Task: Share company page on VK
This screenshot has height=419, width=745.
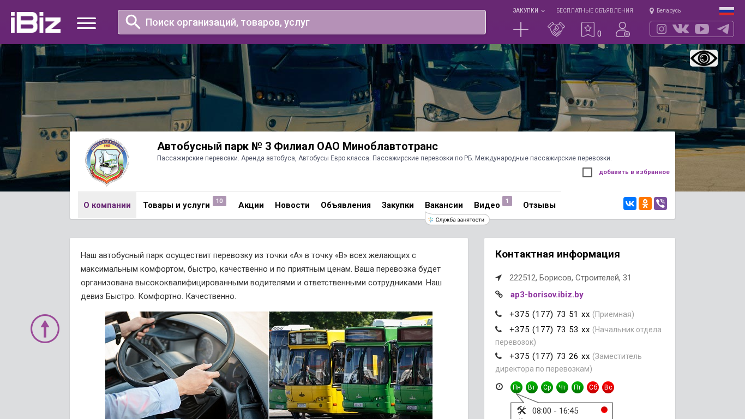Action: pyautogui.click(x=630, y=203)
